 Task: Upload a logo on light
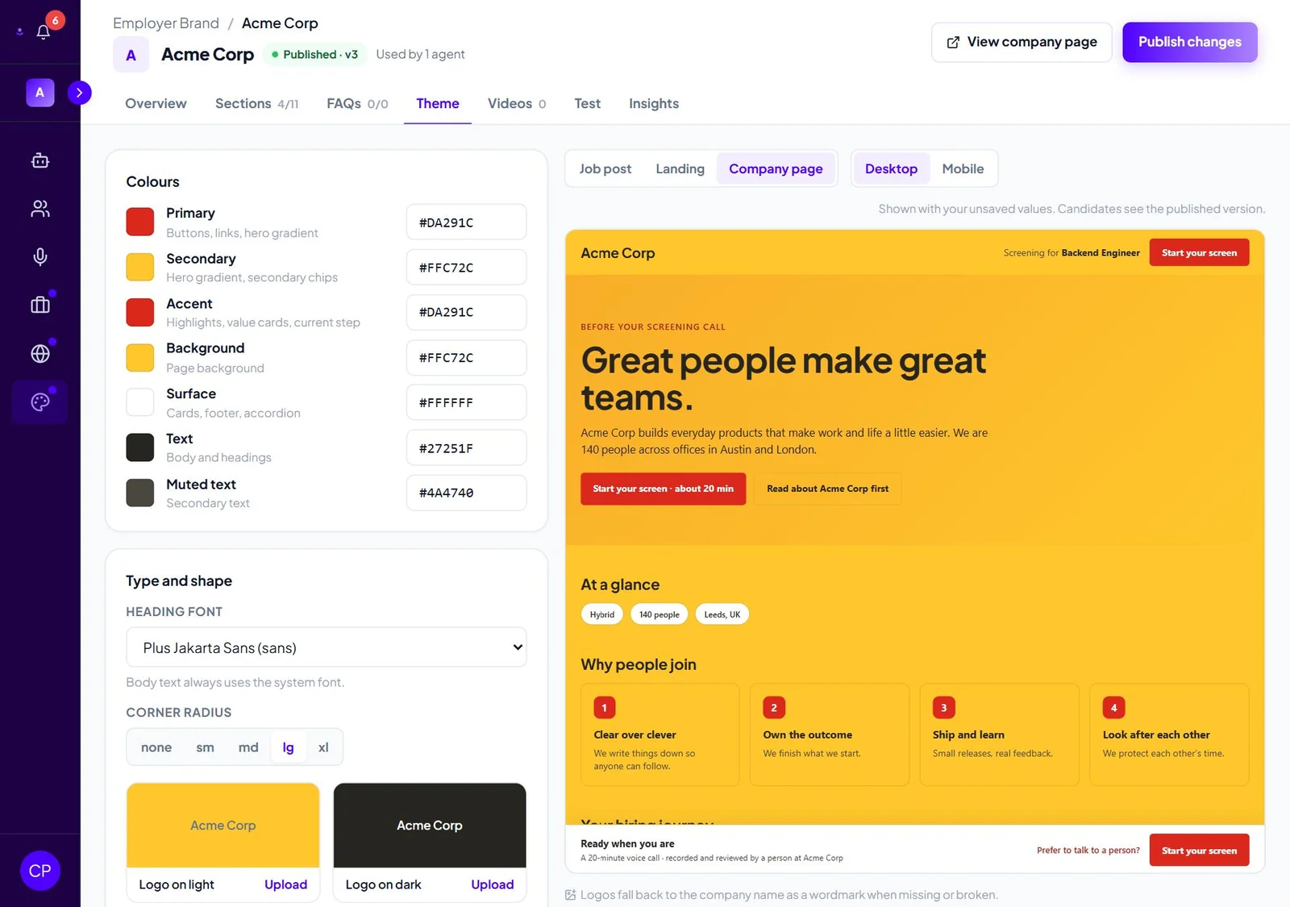[285, 884]
